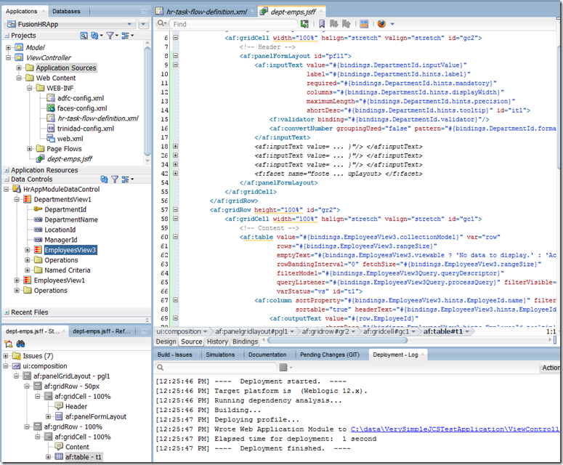Screen dimensions: 563x465
Task: Click the pin icon in Structure panel
Action: pyautogui.click(x=9, y=344)
